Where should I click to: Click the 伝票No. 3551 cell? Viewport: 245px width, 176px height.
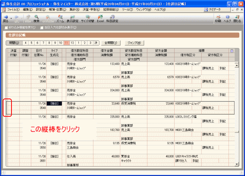click(39, 161)
